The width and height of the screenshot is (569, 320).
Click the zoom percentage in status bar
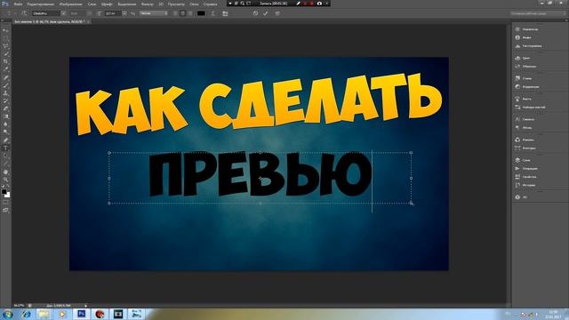19,306
